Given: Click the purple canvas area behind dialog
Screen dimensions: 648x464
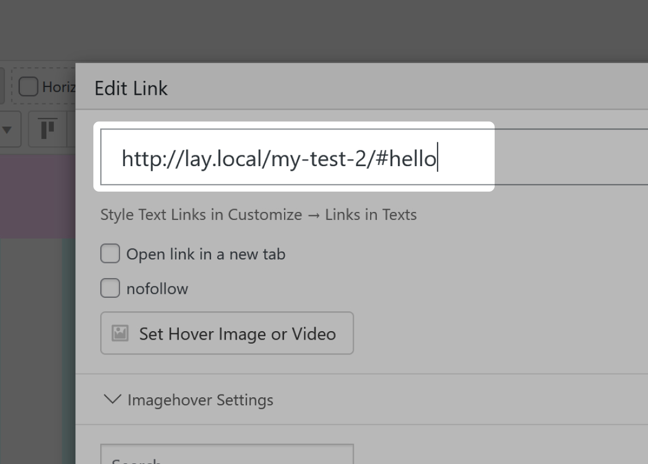Looking at the screenshot, I should [x=37, y=195].
